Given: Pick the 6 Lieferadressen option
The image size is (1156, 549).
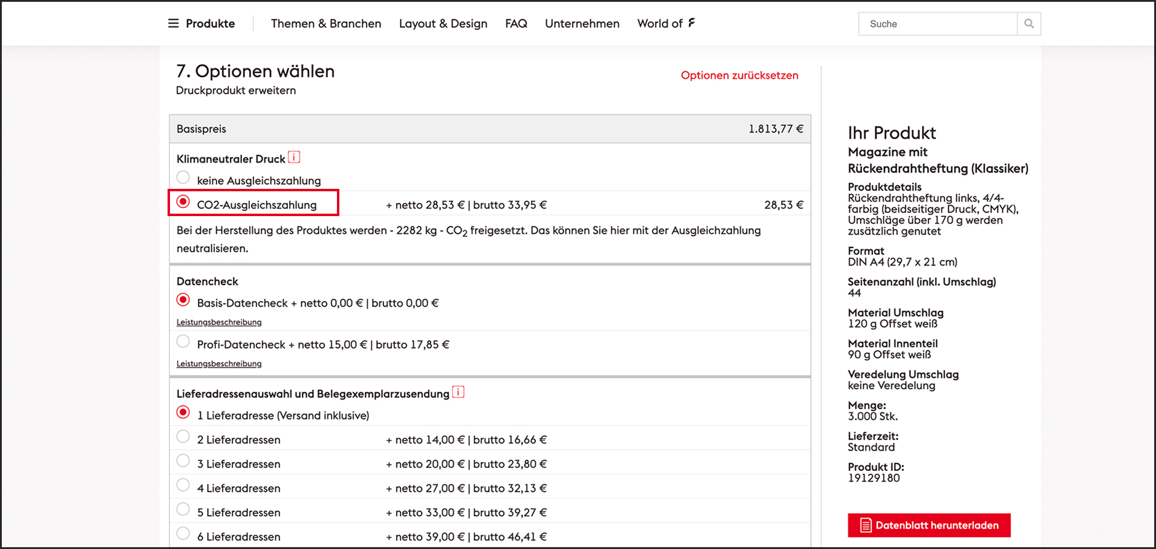Looking at the screenshot, I should point(183,533).
